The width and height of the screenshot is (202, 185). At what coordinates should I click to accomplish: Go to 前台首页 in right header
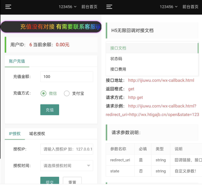pos(190,7)
